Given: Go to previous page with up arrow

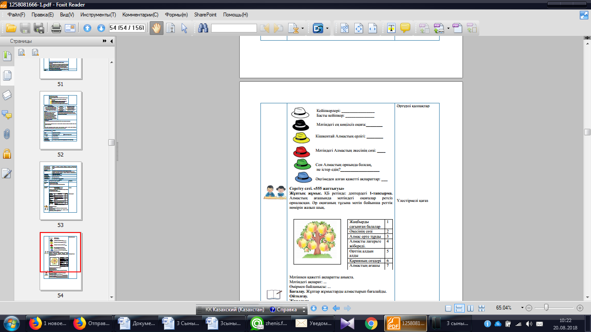Looking at the screenshot, I should pyautogui.click(x=87, y=28).
